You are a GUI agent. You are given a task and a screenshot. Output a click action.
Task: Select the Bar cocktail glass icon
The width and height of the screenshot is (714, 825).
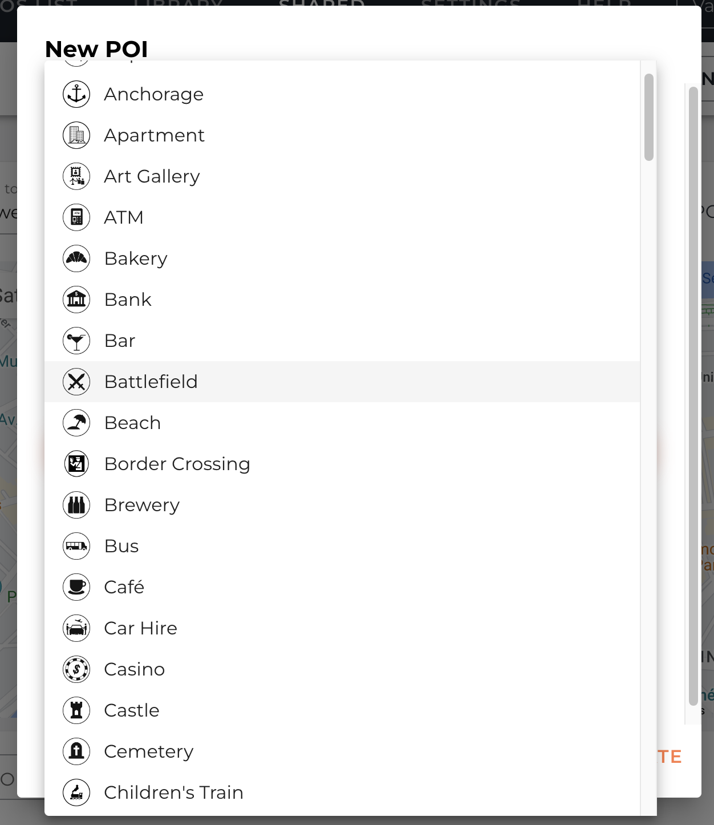(x=76, y=341)
